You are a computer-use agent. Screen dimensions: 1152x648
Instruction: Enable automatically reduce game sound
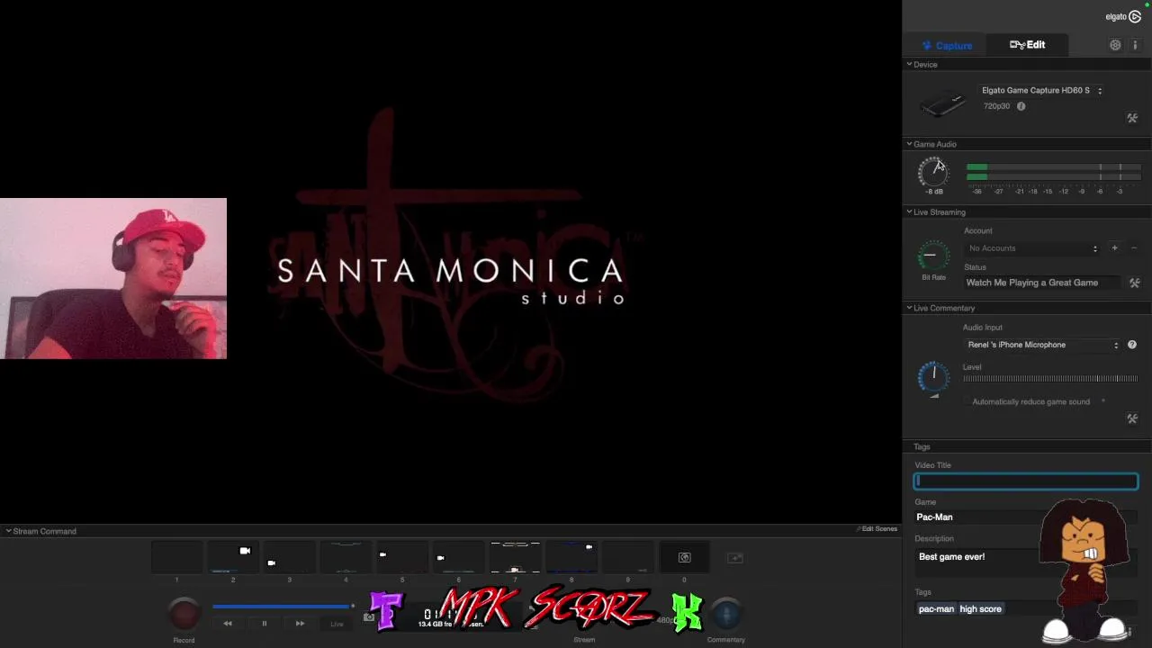(968, 401)
